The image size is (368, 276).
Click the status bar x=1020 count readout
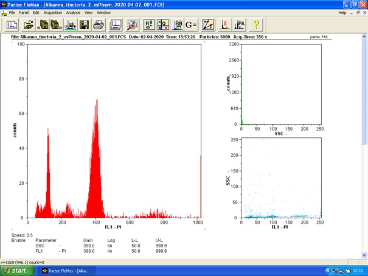(x=23, y=263)
